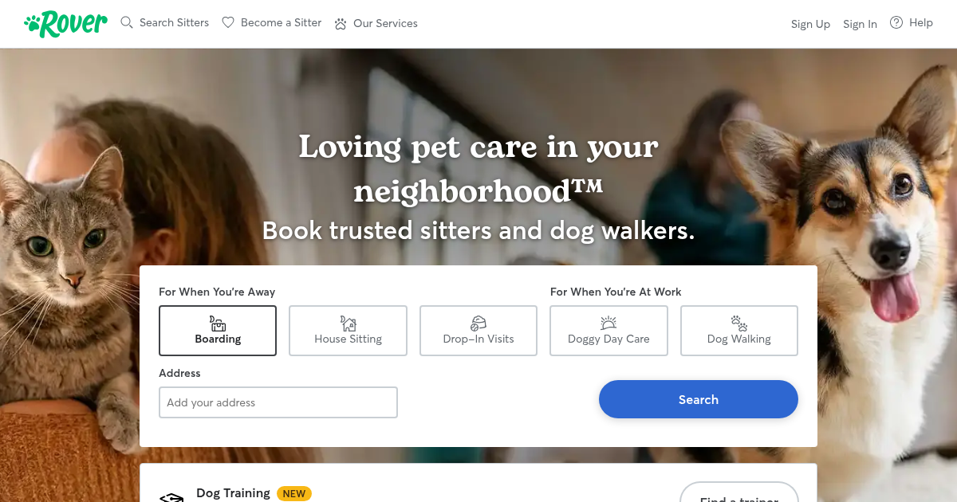Choose the Doggy Day Care option
Image resolution: width=957 pixels, height=502 pixels.
coord(608,331)
